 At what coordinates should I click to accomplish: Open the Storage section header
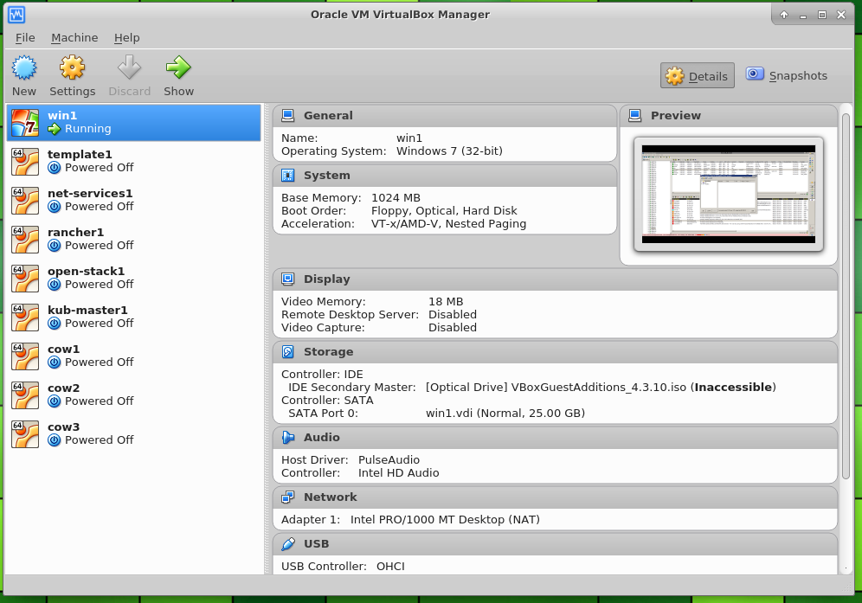coord(555,352)
